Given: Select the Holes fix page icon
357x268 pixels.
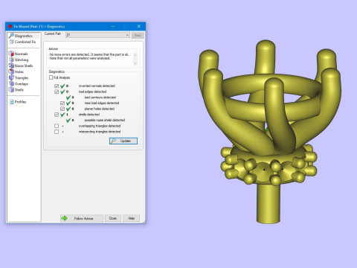Looking at the screenshot, I should click(x=11, y=72).
